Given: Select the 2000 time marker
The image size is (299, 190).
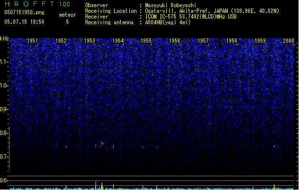Looking at the screenshot, I should click(x=289, y=40).
